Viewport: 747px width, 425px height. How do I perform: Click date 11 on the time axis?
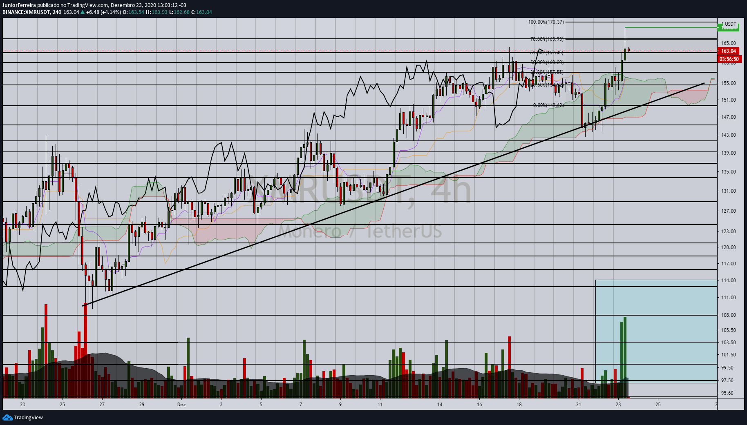coord(380,405)
